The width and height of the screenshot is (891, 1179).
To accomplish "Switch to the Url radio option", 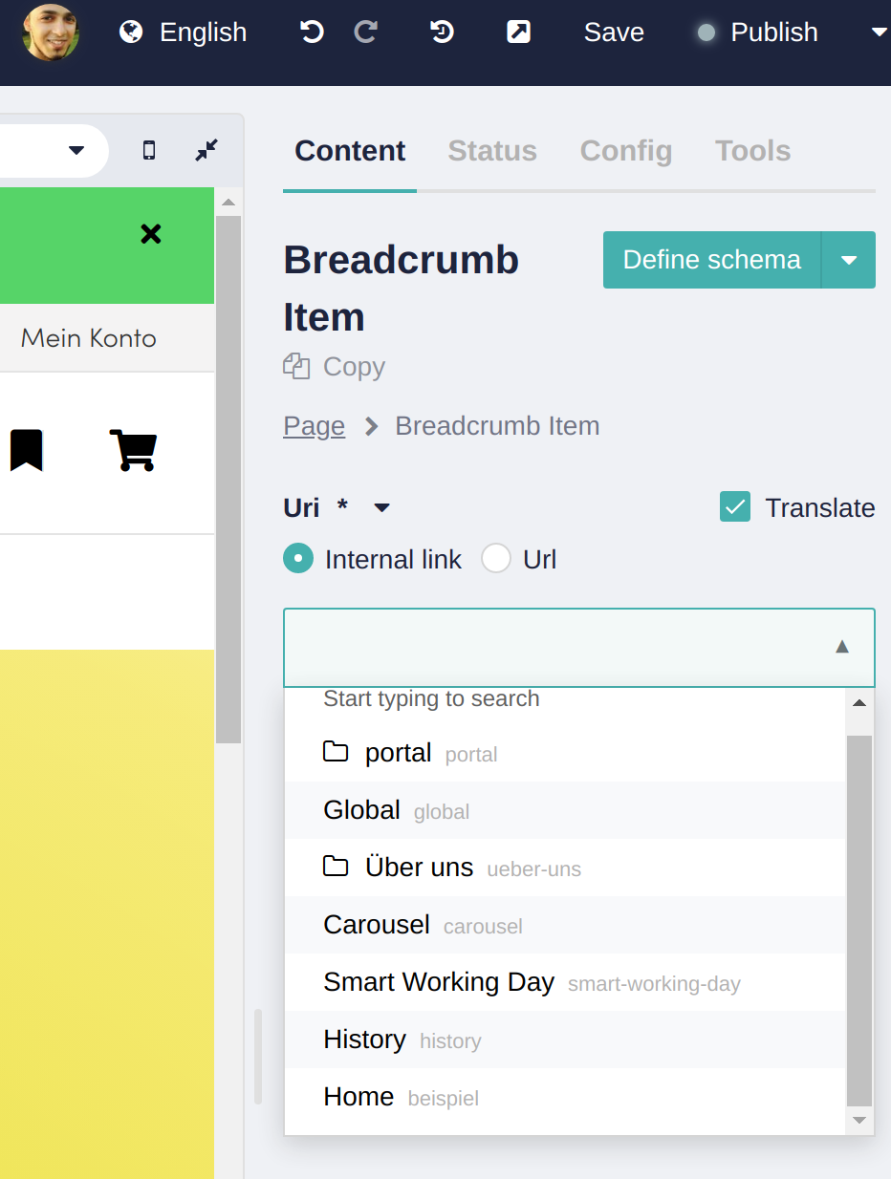I will coord(496,558).
